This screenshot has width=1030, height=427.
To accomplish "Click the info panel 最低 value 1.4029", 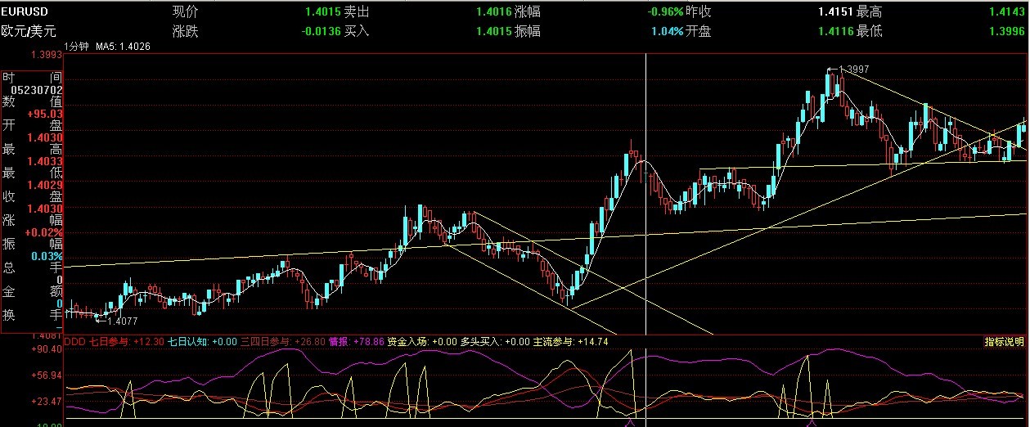I will 47,185.
